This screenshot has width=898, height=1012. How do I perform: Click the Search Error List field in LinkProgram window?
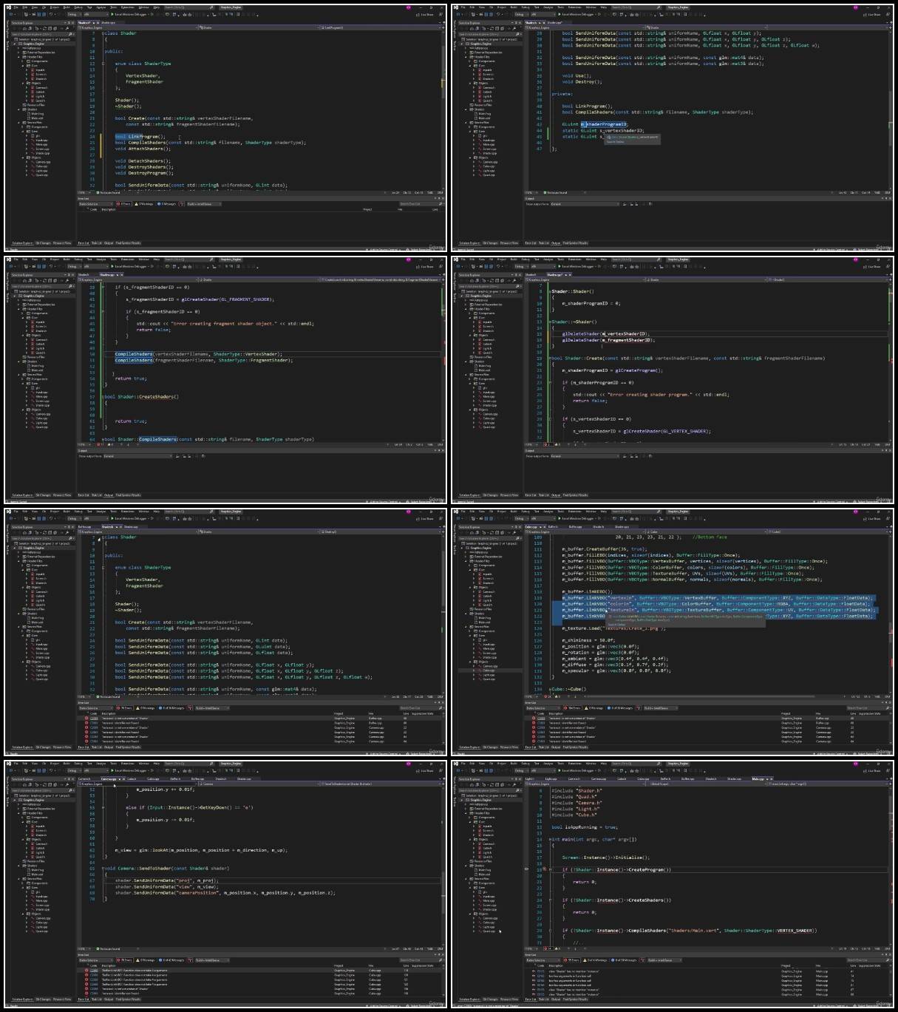[x=421, y=203]
